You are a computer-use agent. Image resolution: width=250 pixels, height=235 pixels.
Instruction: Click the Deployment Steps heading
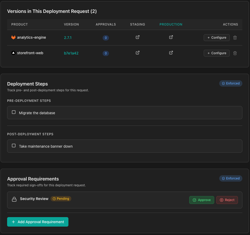[27, 84]
